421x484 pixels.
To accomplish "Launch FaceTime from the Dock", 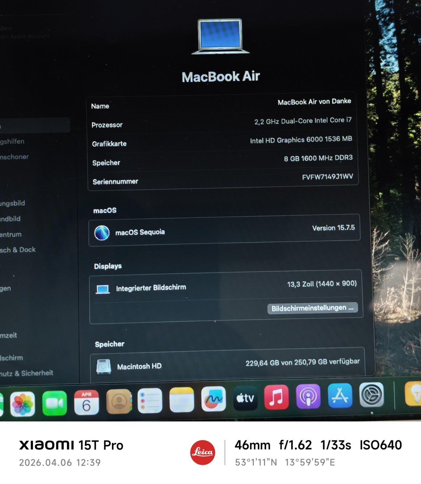I will coord(54,403).
